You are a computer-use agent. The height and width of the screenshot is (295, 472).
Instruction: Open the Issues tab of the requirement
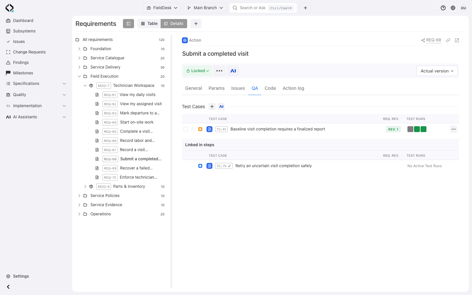pyautogui.click(x=238, y=88)
